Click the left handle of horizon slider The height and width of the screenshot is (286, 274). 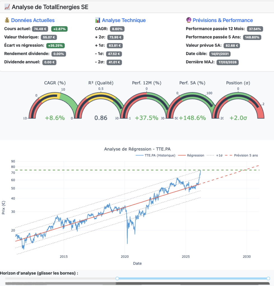click(117, 278)
